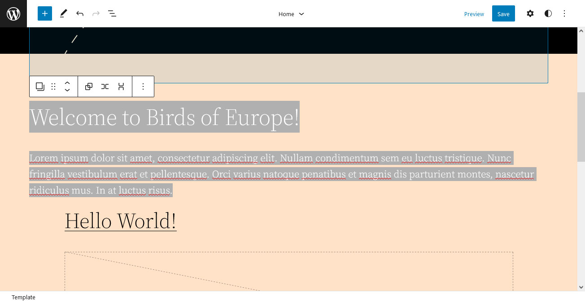Undo the last change

[79, 13]
